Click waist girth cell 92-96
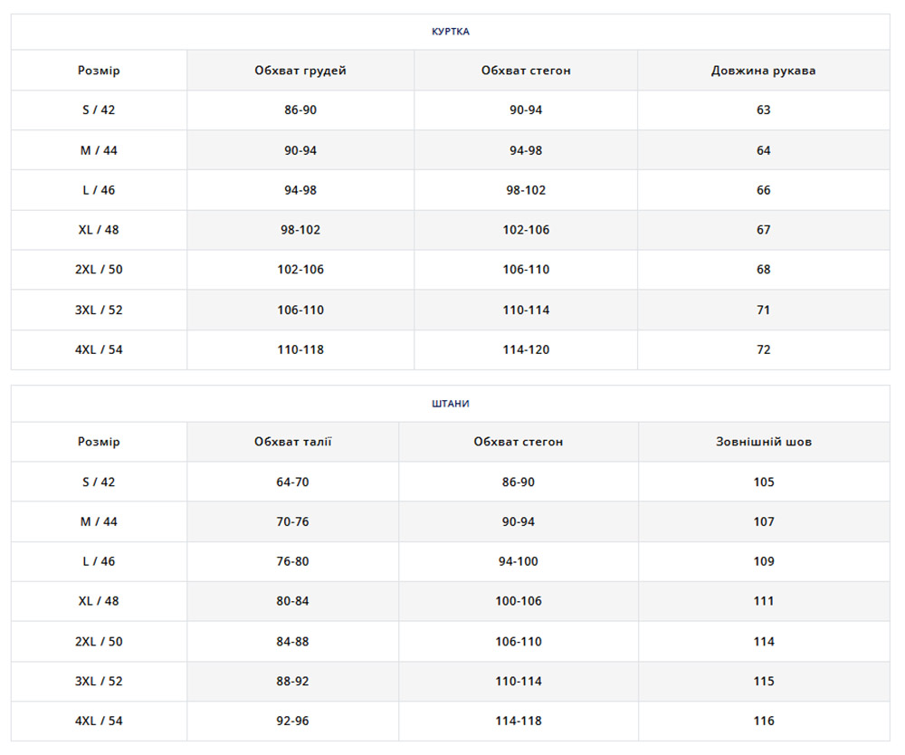This screenshot has width=905, height=755. coord(292,722)
